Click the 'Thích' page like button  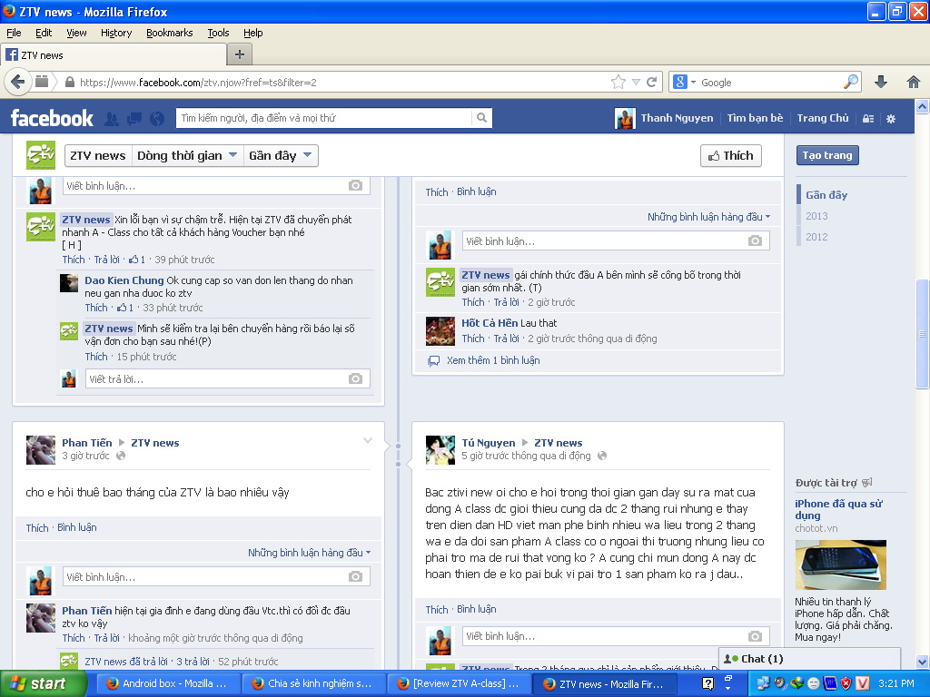coord(731,155)
